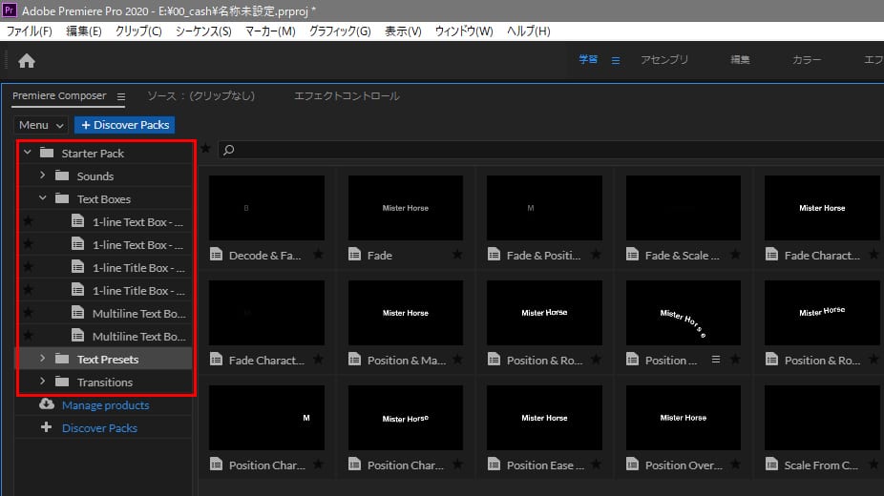Select the curved Position preset thumbnail
Image resolution: width=884 pixels, height=496 pixels.
click(684, 313)
